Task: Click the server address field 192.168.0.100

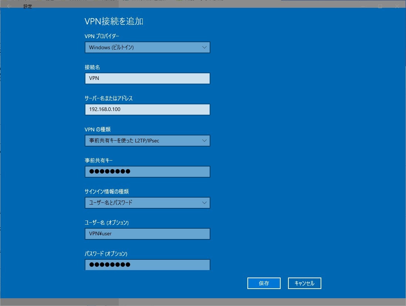Action: (x=147, y=110)
